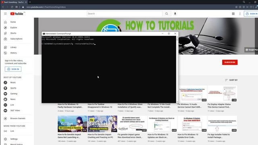Open the browser tab search magnifier

[244, 2]
